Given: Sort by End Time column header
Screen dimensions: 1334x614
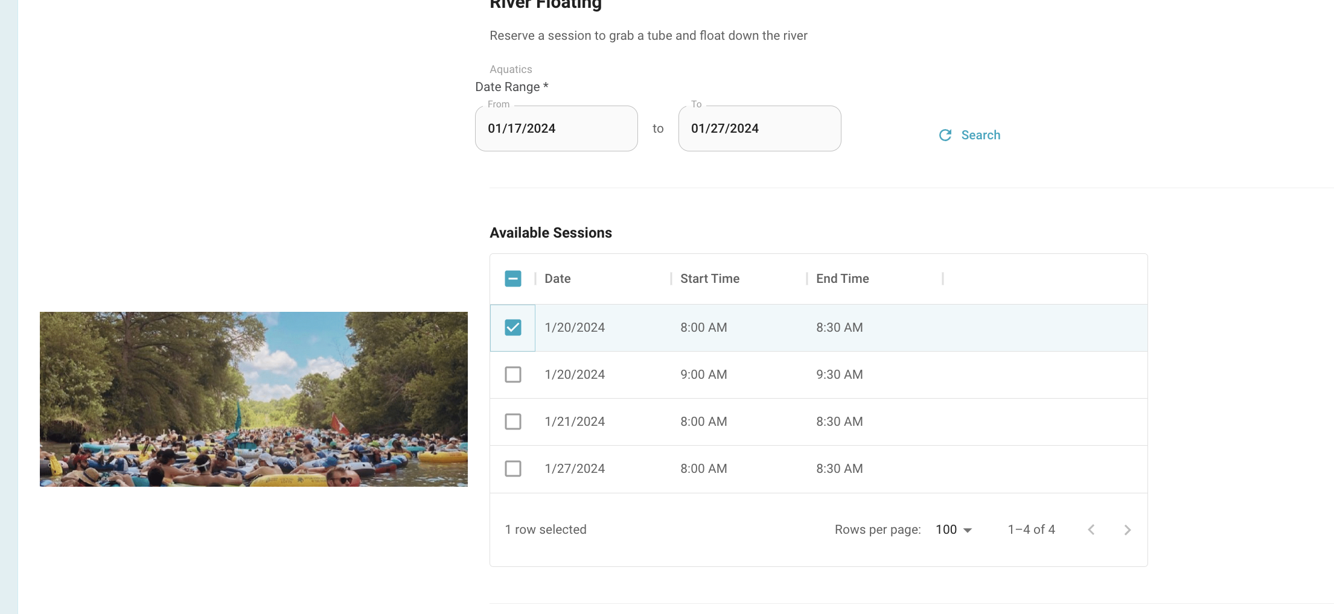Looking at the screenshot, I should click(843, 279).
